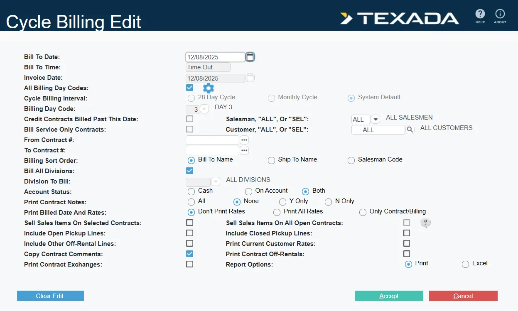Open the Billing Day Code dropdown

[x=204, y=109]
